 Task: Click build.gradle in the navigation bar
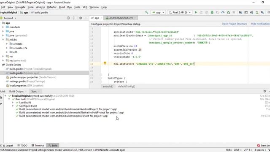(39, 12)
